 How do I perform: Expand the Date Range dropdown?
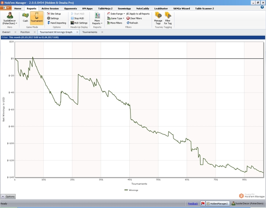[116, 14]
